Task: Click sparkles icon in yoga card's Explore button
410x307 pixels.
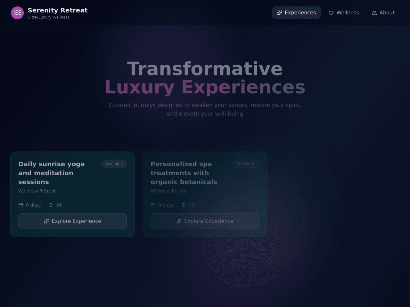Action: (46, 221)
